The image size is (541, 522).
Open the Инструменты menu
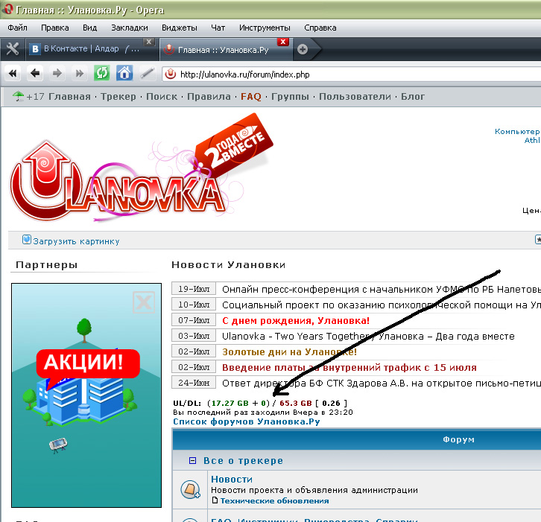tap(265, 28)
